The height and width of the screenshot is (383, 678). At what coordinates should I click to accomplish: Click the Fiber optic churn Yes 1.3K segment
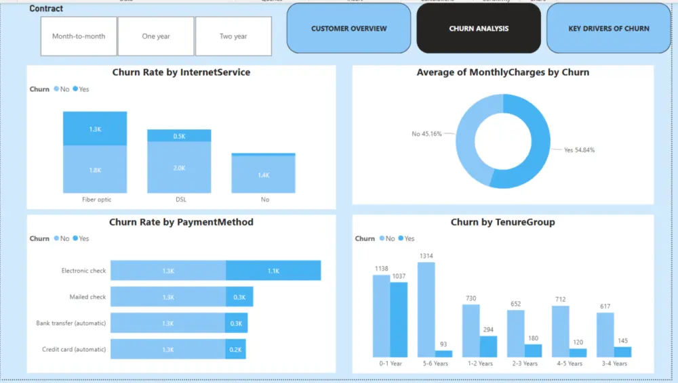pyautogui.click(x=95, y=129)
